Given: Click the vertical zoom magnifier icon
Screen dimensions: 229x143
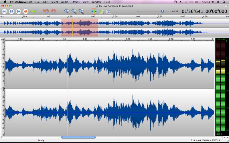Looking at the screenshot, I should pos(81,11).
